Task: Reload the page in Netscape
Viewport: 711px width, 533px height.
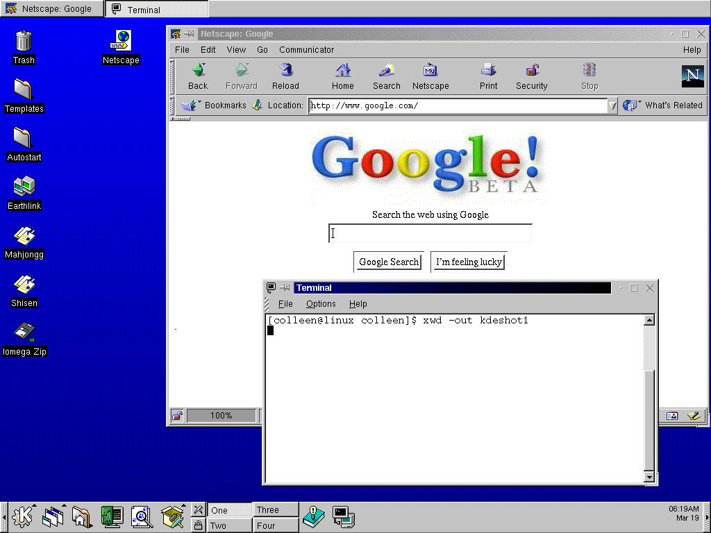Action: coord(285,76)
